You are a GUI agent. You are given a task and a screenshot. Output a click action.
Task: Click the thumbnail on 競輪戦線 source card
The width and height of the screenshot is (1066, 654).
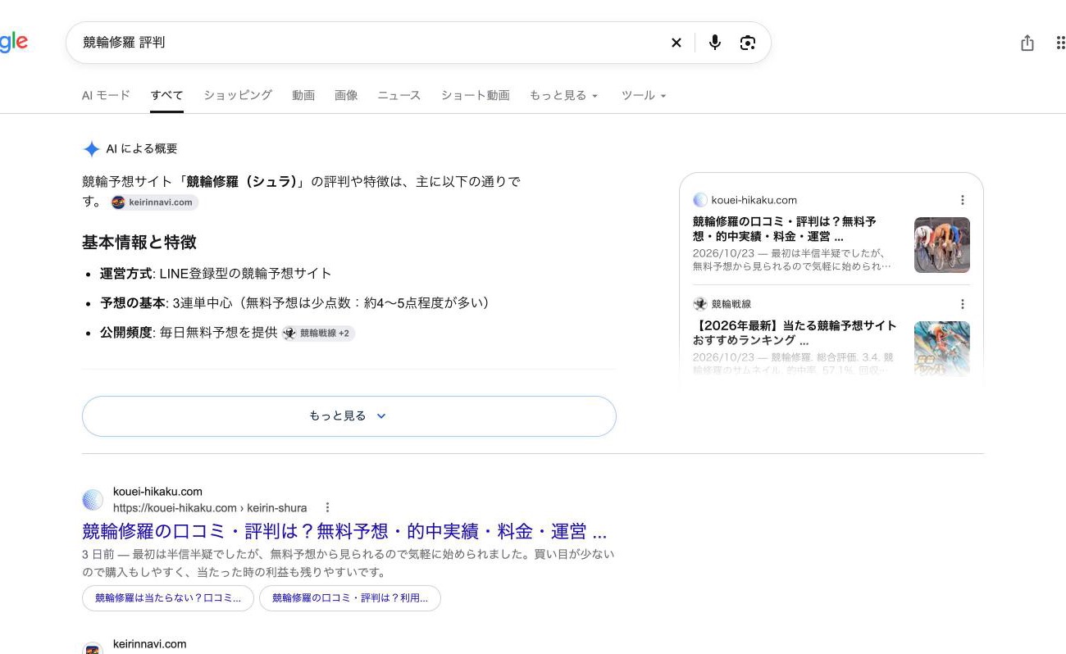point(942,348)
